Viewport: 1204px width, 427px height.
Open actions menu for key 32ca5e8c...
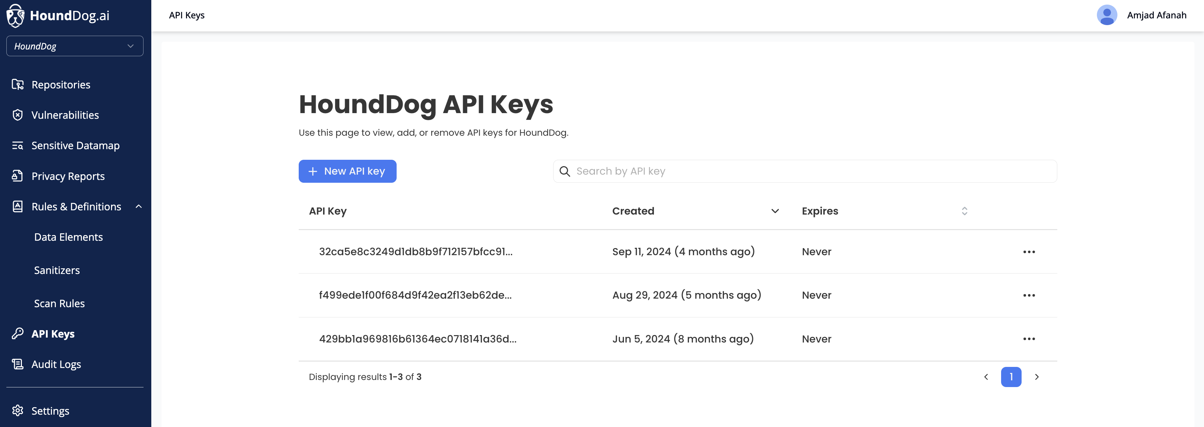coord(1029,252)
